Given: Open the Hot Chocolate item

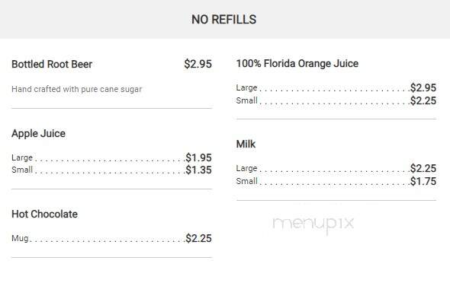Looking at the screenshot, I should (44, 214).
